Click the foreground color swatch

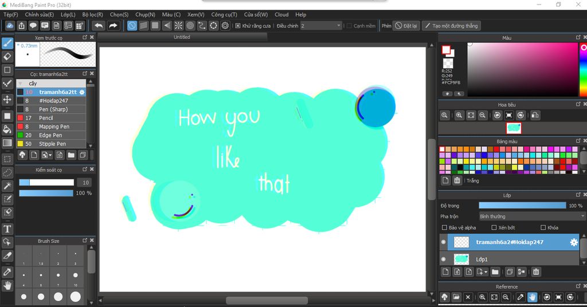[446, 50]
